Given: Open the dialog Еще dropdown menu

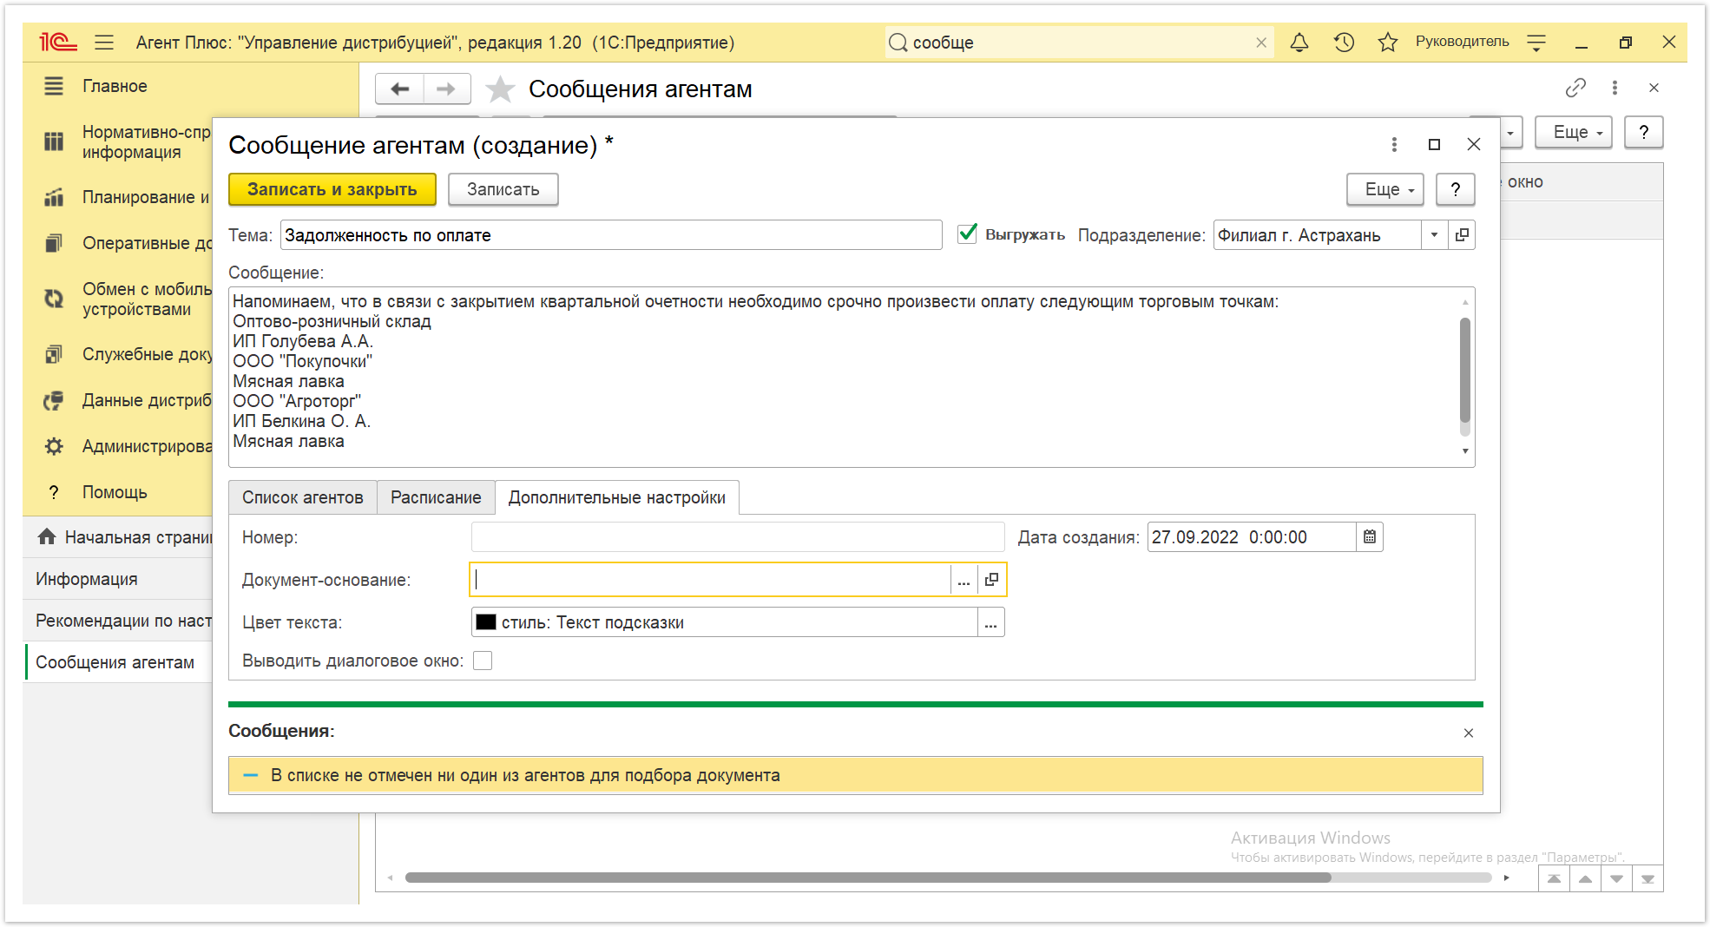Looking at the screenshot, I should point(1385,189).
